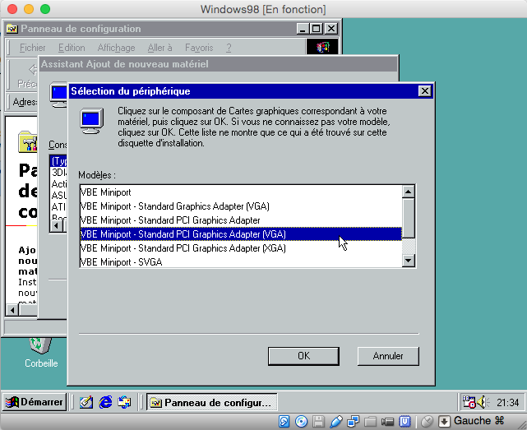The width and height of the screenshot is (527, 430).
Task: Click the macOS red close window button
Action: (12, 9)
